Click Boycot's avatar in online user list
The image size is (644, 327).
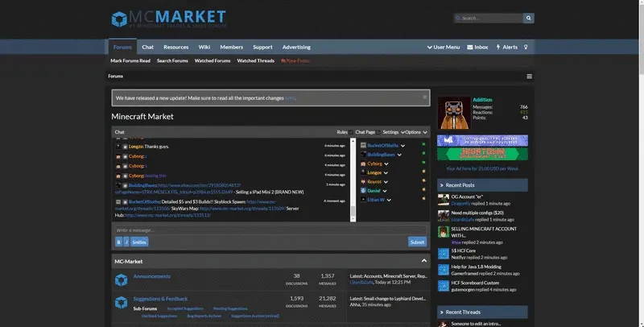pos(363,181)
